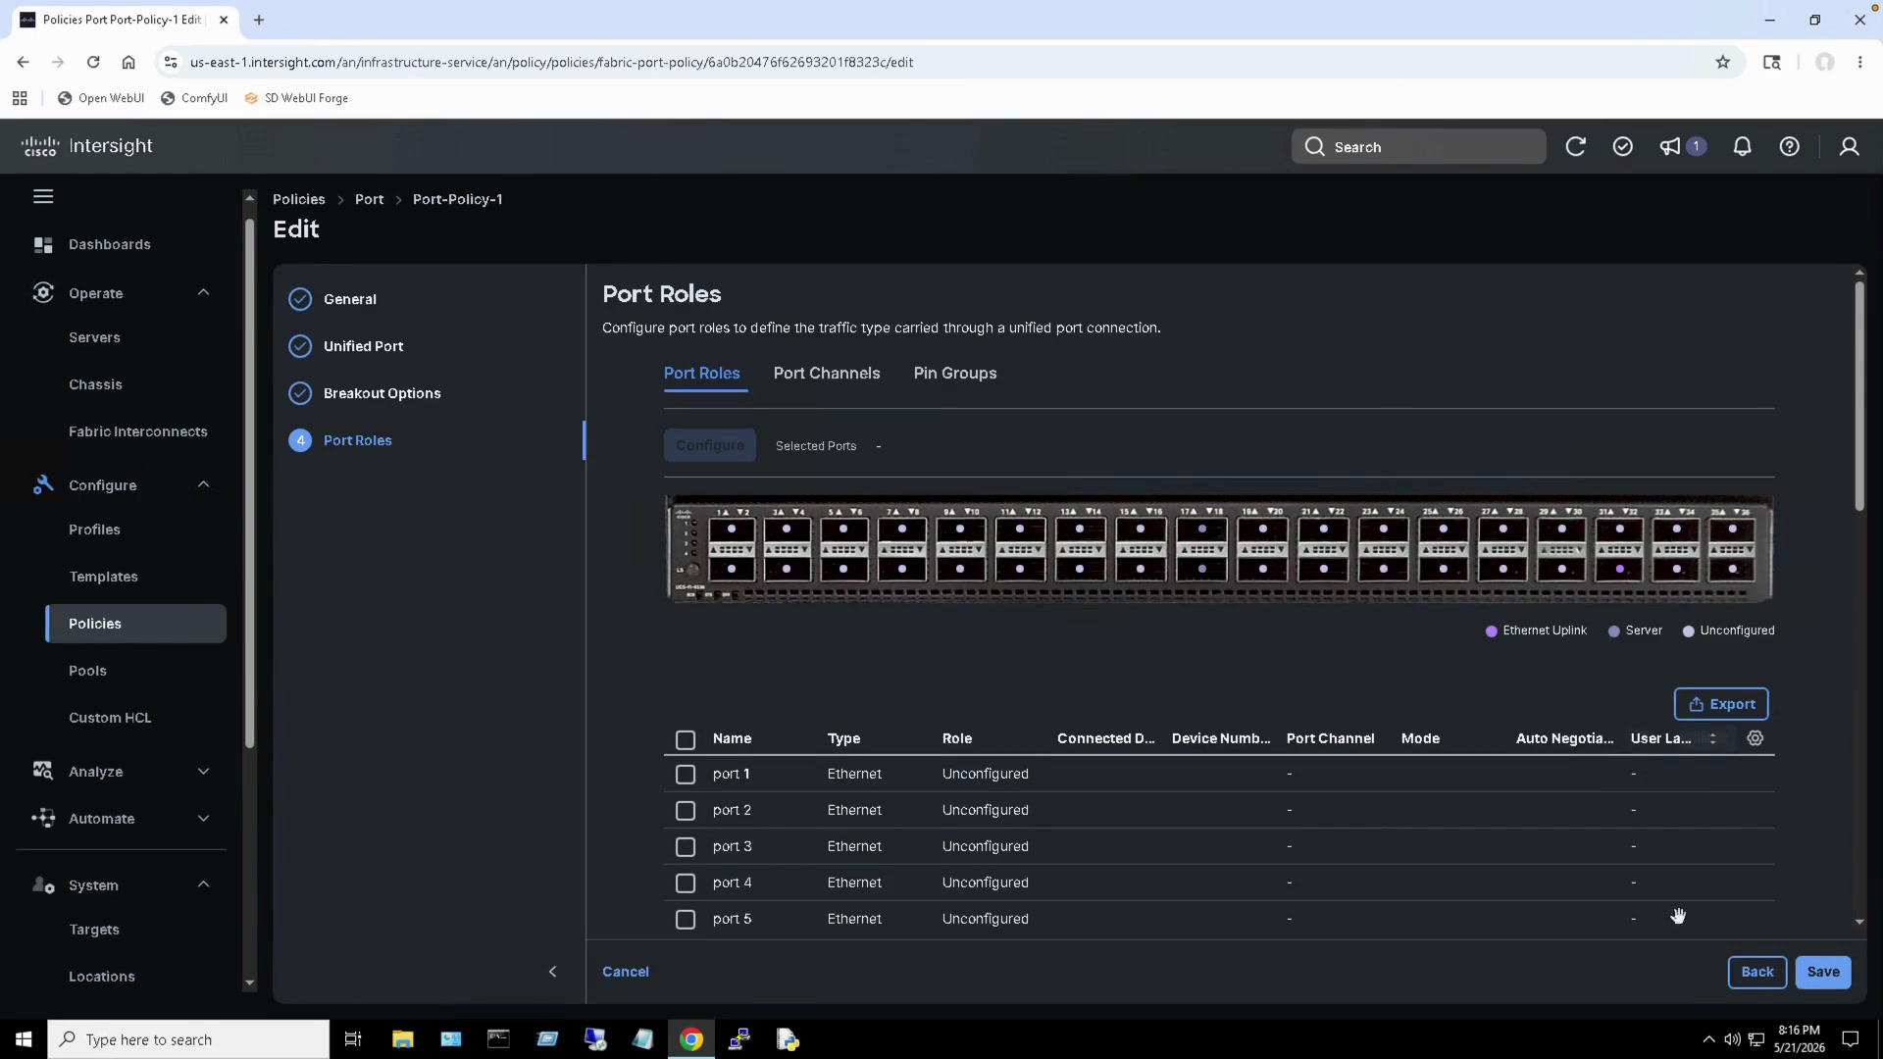The image size is (1883, 1059).
Task: Collapse the wizard steps panel arrow
Action: [x=552, y=972]
